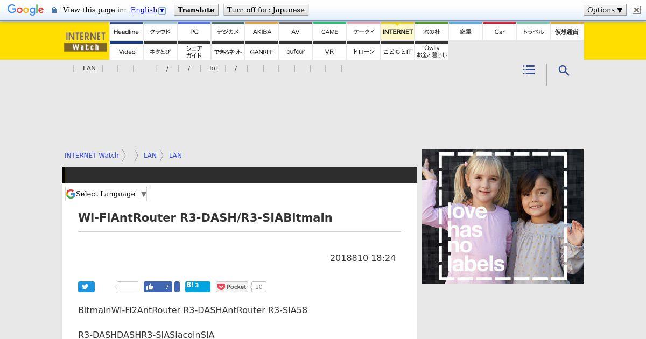
Task: Open the ケータイ tab
Action: 363,31
